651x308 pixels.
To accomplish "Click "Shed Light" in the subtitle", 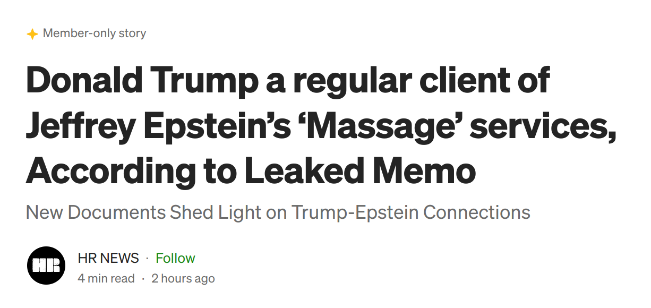I will click(216, 212).
